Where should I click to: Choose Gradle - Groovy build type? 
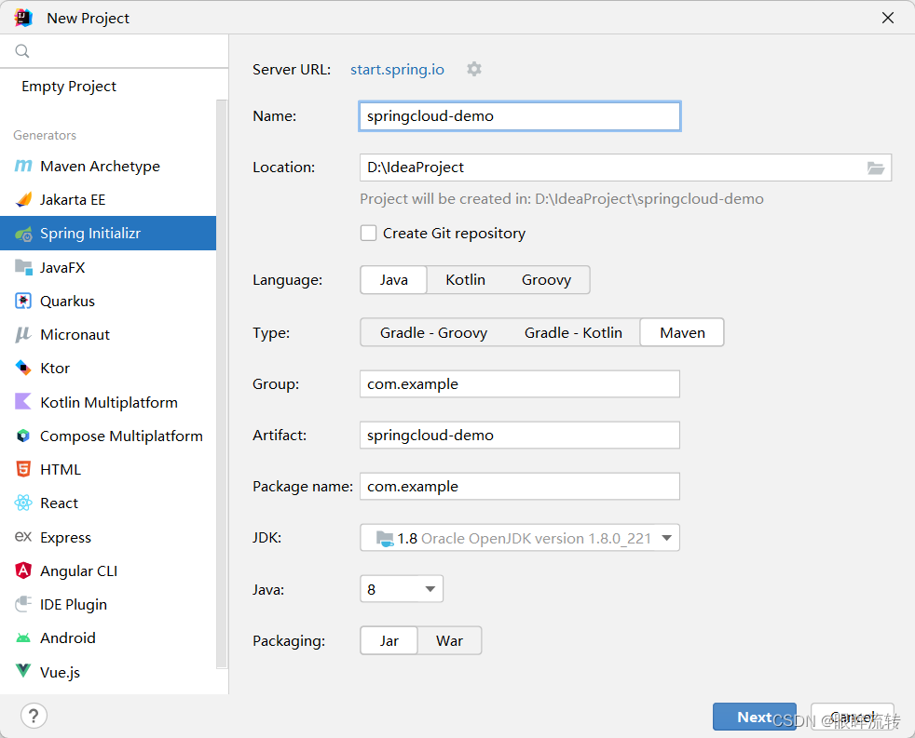(x=433, y=332)
